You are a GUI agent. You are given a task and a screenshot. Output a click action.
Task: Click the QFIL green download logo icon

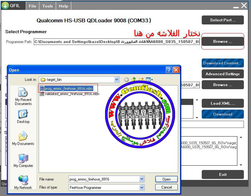(5, 6)
